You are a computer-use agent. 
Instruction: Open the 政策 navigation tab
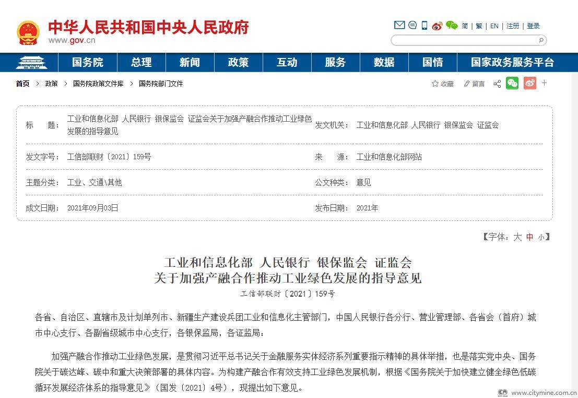coord(238,63)
